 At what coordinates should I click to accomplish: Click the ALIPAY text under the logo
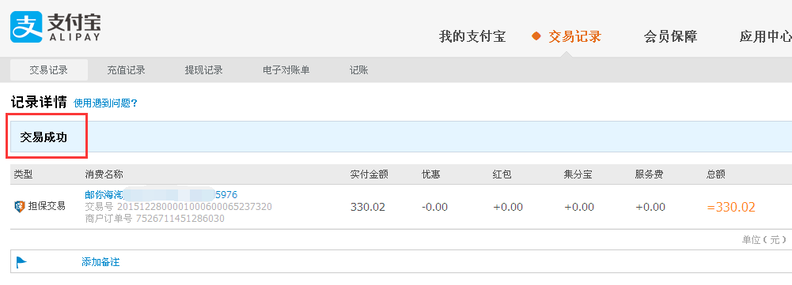coord(74,37)
